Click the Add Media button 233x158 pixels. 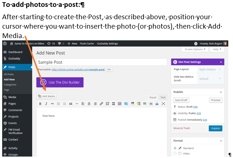click(46, 96)
